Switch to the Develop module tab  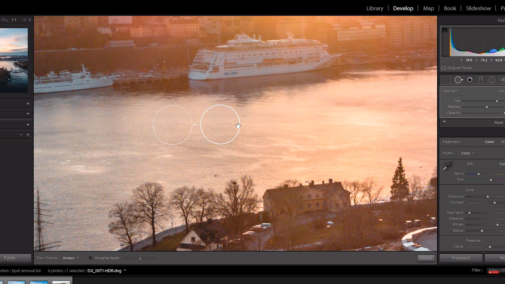pyautogui.click(x=403, y=8)
